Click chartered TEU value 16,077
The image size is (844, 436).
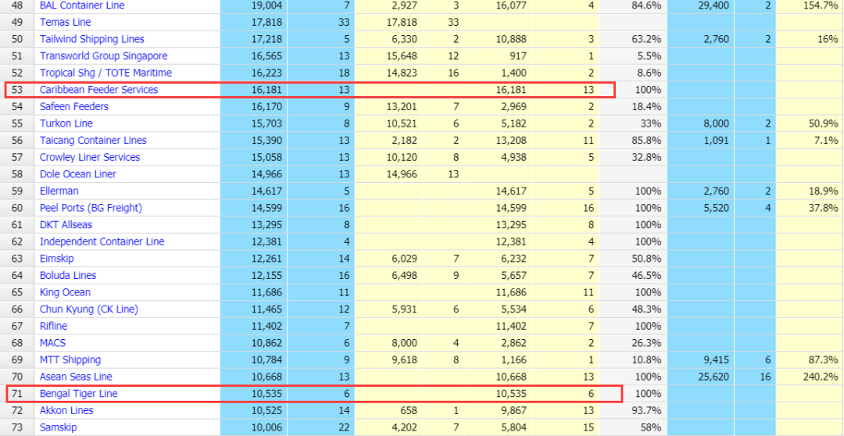[511, 5]
